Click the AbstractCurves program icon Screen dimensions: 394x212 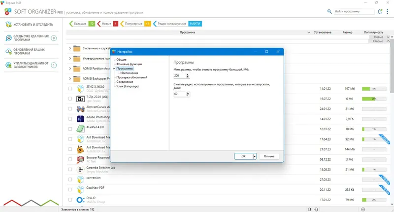(x=80, y=109)
